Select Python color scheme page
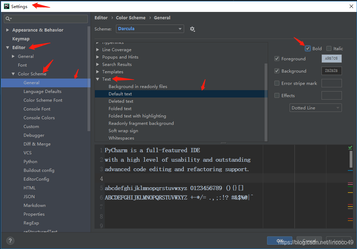 [30, 162]
